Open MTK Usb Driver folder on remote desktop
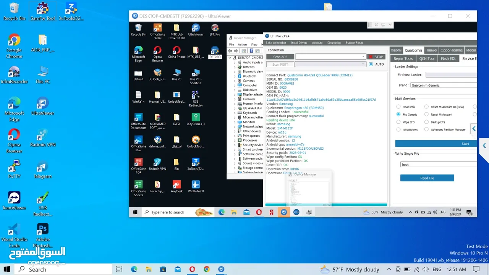This screenshot has width=489, height=275. (176, 32)
